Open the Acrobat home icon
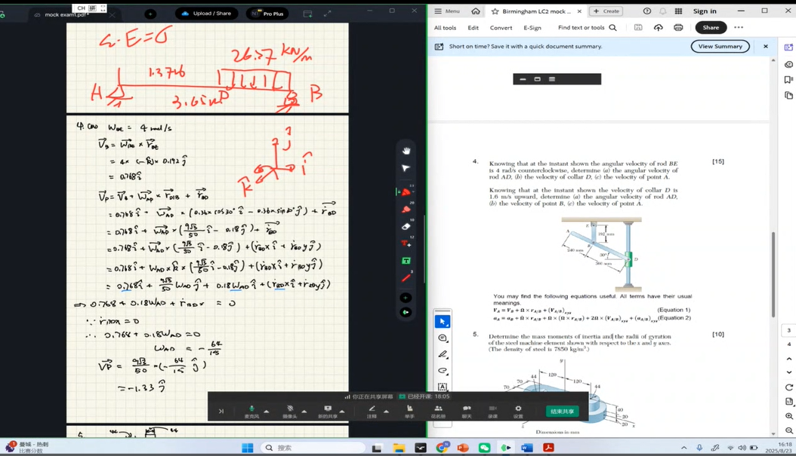 point(475,11)
